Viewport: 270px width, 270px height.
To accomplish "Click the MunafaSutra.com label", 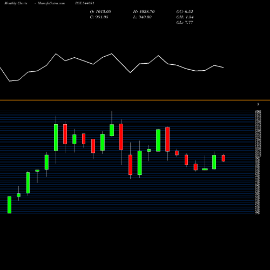I will tap(51, 3).
